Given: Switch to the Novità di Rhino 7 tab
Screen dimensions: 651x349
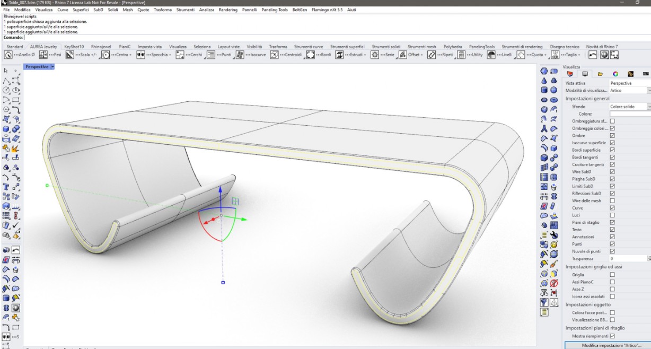Looking at the screenshot, I should coord(602,47).
